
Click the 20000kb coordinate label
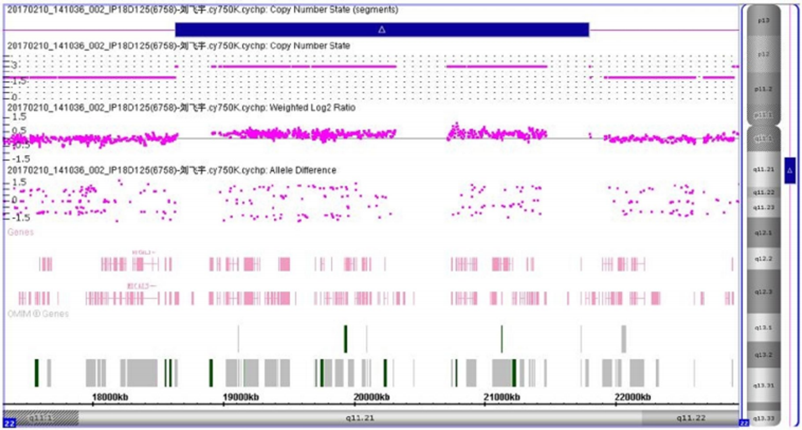click(371, 397)
